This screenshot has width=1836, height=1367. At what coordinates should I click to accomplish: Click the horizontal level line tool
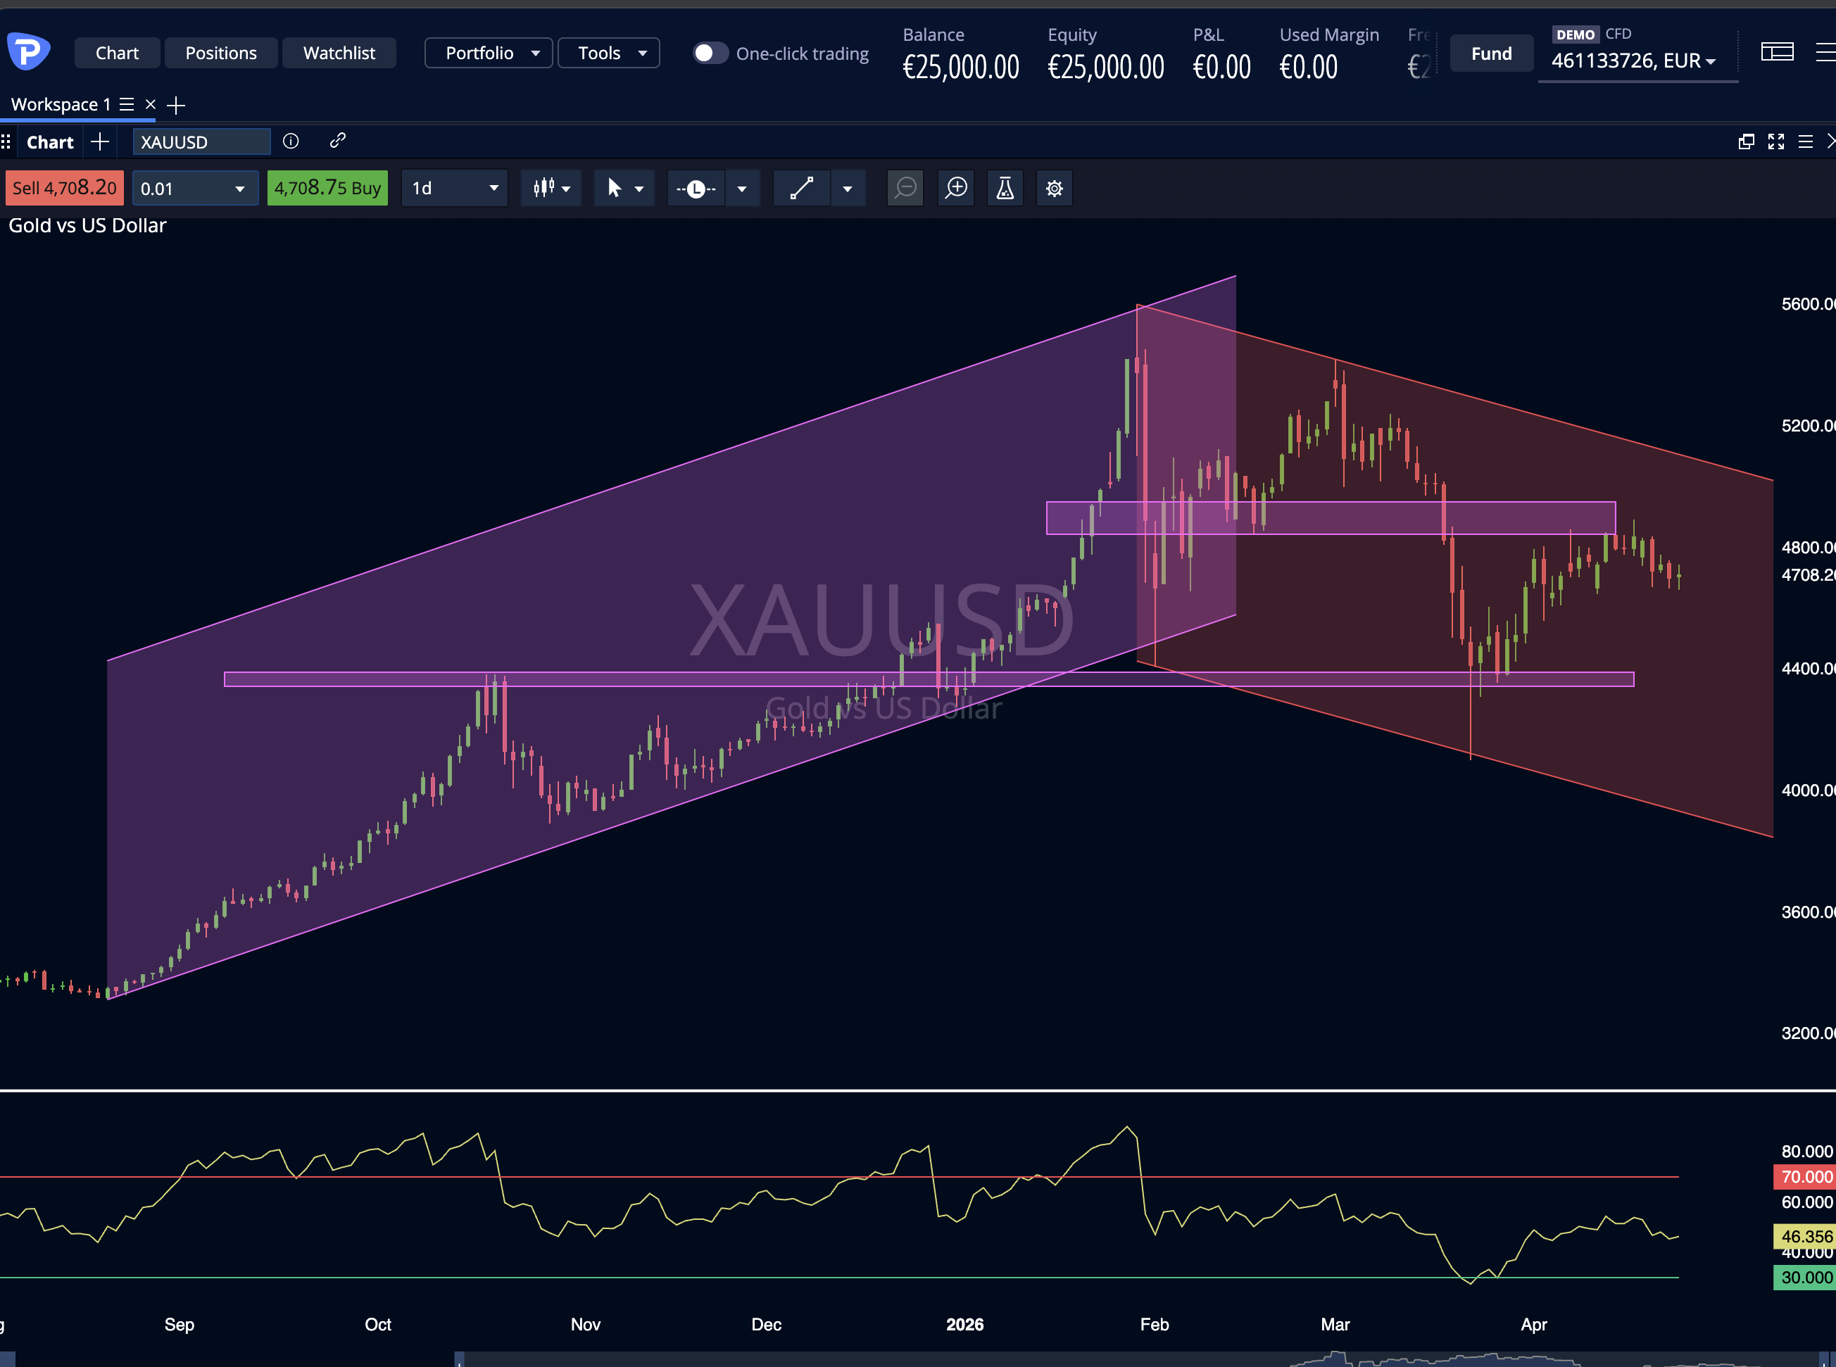697,189
